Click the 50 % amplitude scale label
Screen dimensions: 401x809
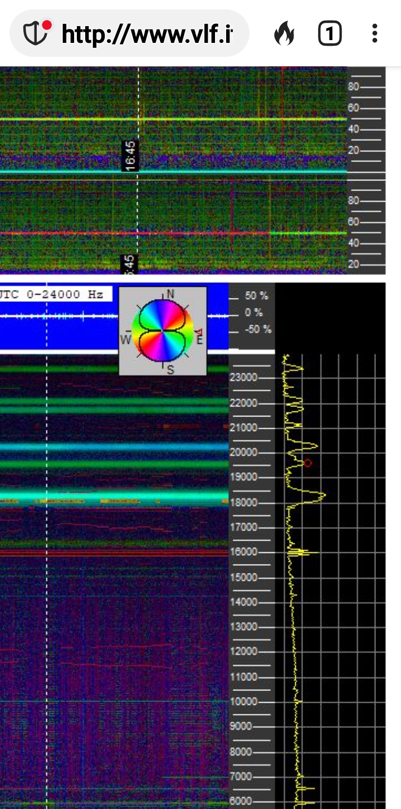point(256,296)
